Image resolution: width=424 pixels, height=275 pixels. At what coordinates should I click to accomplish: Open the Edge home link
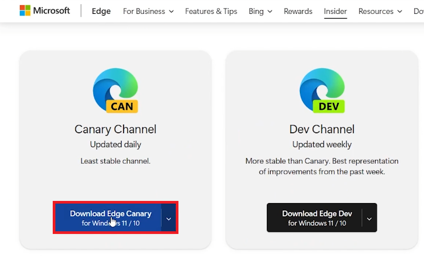click(x=101, y=11)
